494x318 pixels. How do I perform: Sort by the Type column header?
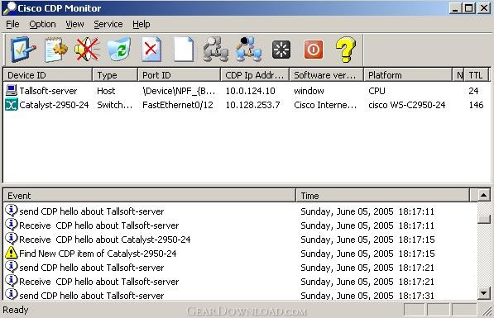(115, 75)
